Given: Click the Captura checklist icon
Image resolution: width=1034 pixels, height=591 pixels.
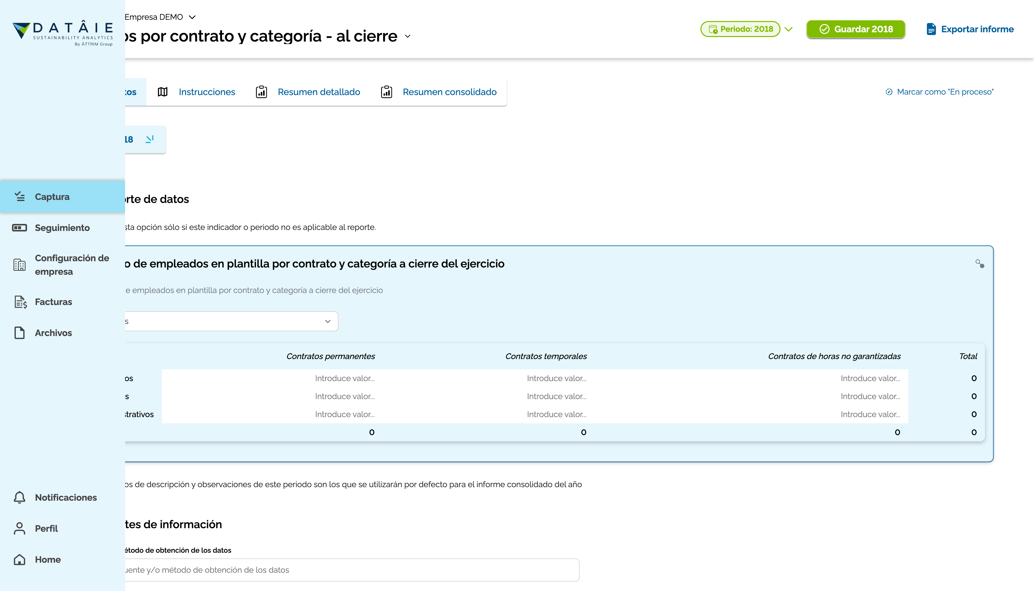Looking at the screenshot, I should click(20, 196).
